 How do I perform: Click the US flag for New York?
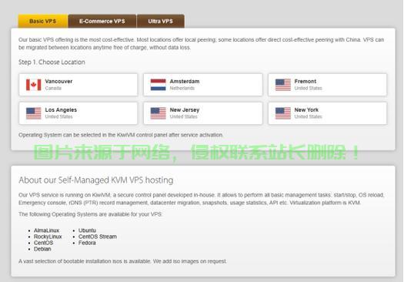click(283, 113)
